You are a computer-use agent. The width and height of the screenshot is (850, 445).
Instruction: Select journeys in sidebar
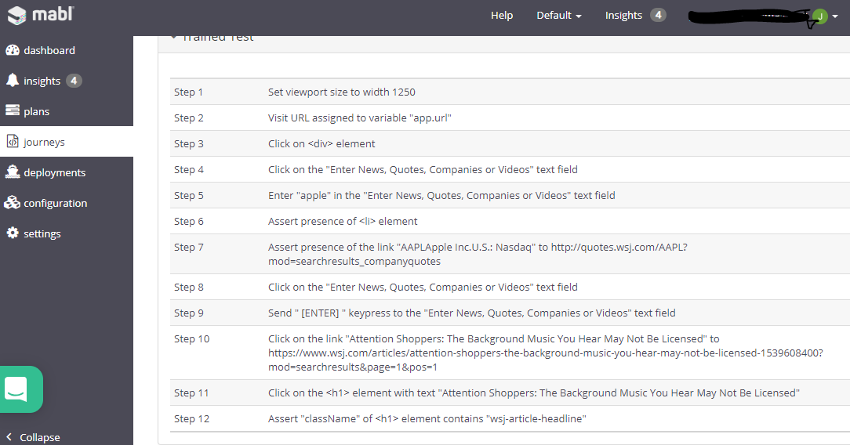pos(44,142)
